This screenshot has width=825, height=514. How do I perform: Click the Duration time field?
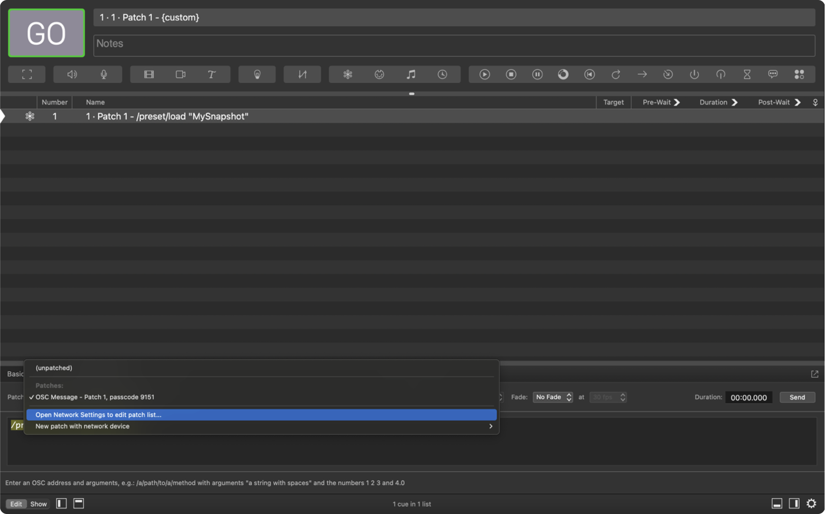click(748, 397)
